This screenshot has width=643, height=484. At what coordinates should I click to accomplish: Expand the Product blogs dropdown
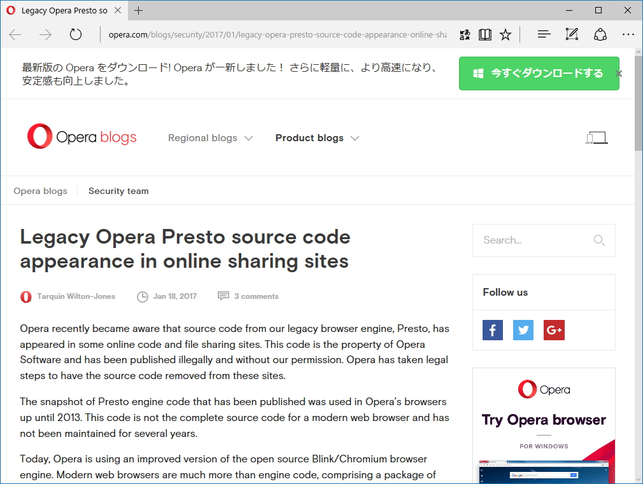click(316, 138)
